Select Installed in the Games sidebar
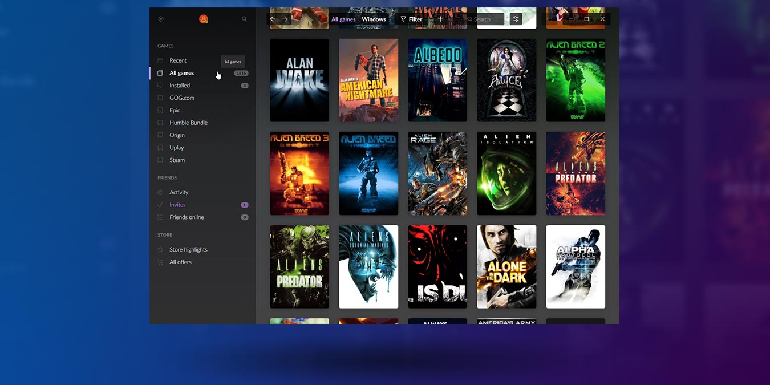 click(180, 85)
